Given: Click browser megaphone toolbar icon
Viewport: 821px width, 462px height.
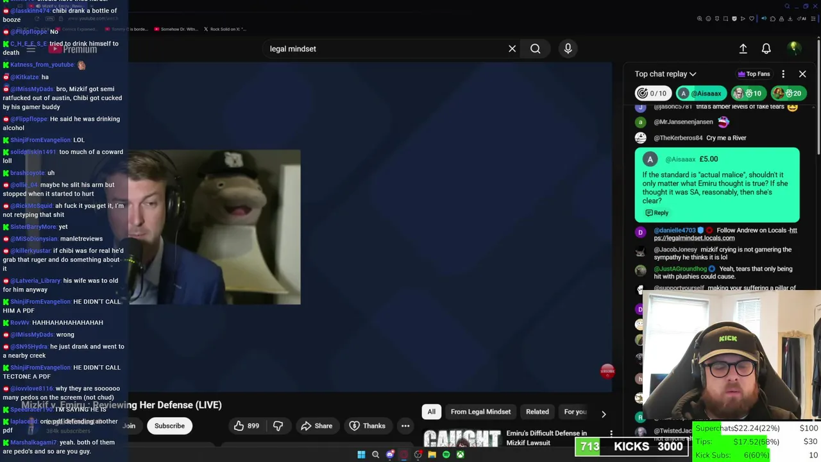Looking at the screenshot, I should tap(764, 19).
